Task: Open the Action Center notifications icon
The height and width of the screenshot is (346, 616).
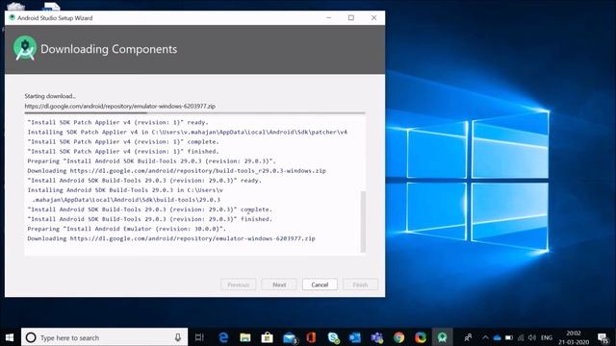Action: coord(603,338)
